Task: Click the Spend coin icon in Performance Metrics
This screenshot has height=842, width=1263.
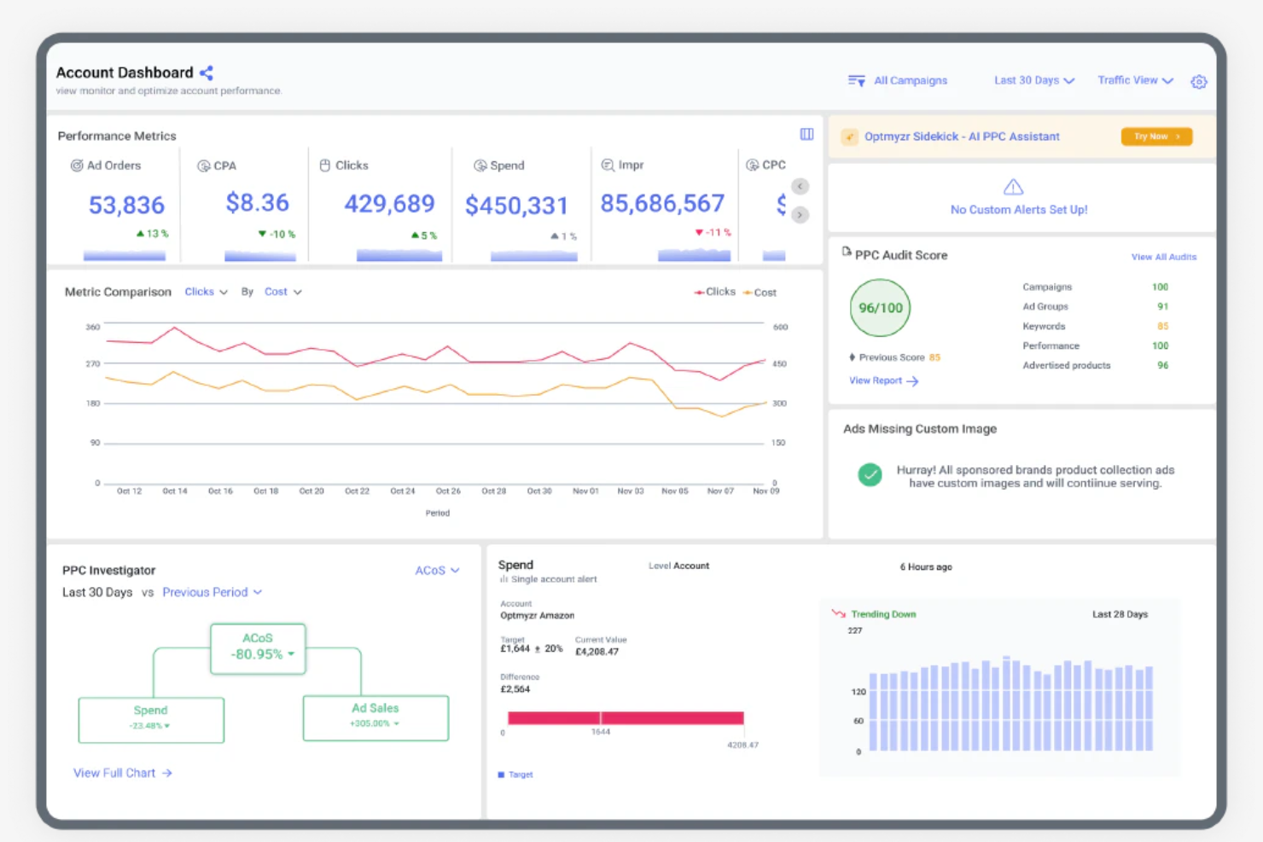Action: (x=480, y=165)
